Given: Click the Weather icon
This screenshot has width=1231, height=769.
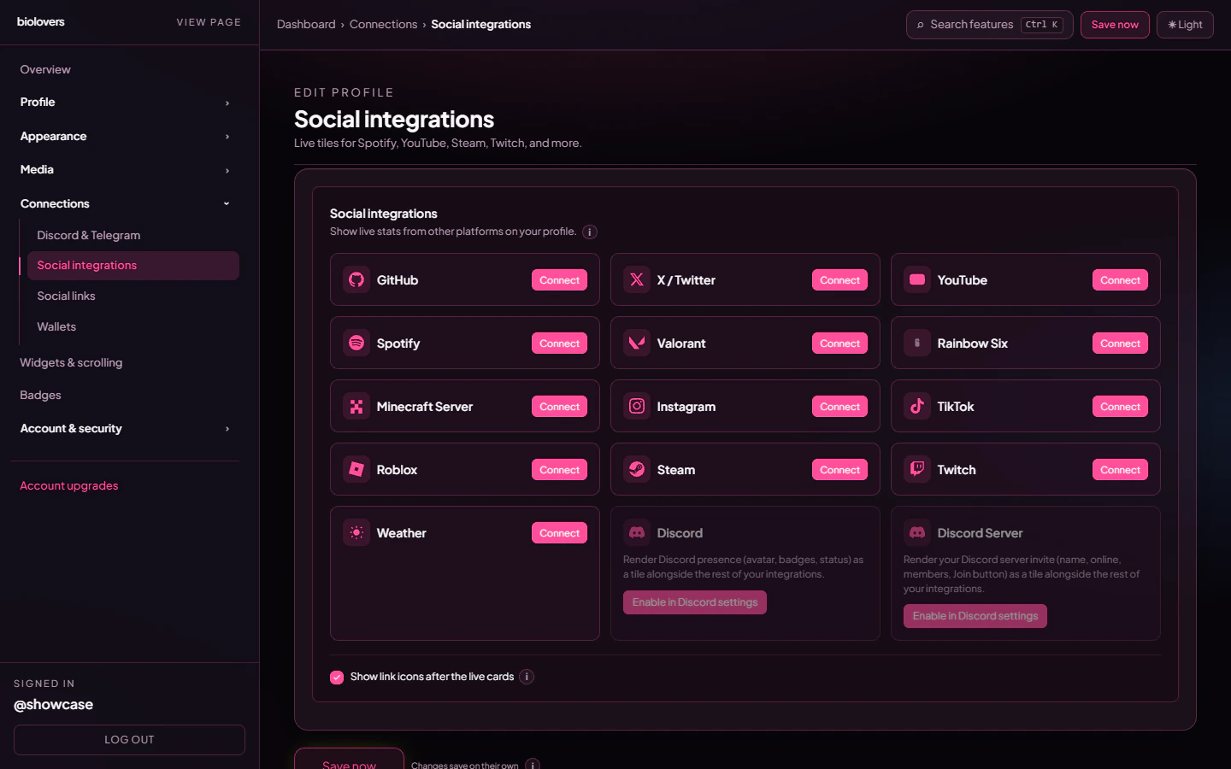Looking at the screenshot, I should [x=356, y=532].
